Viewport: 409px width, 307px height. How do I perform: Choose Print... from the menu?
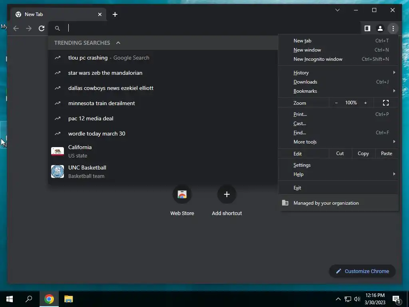tap(338, 114)
